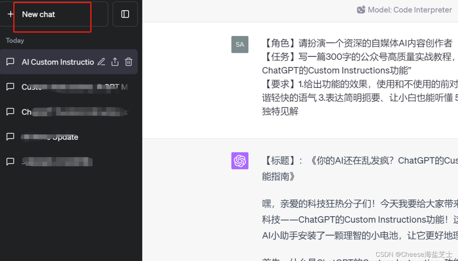Click the line starting with 【要求】
The height and width of the screenshot is (261, 458).
pos(360,84)
